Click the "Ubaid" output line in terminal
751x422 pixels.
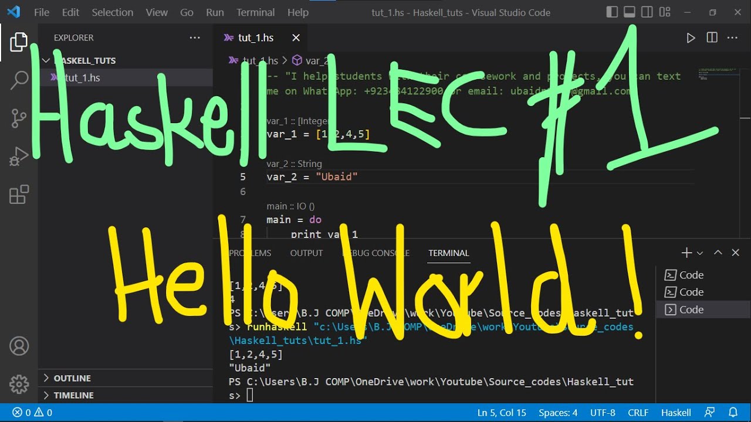pos(250,368)
